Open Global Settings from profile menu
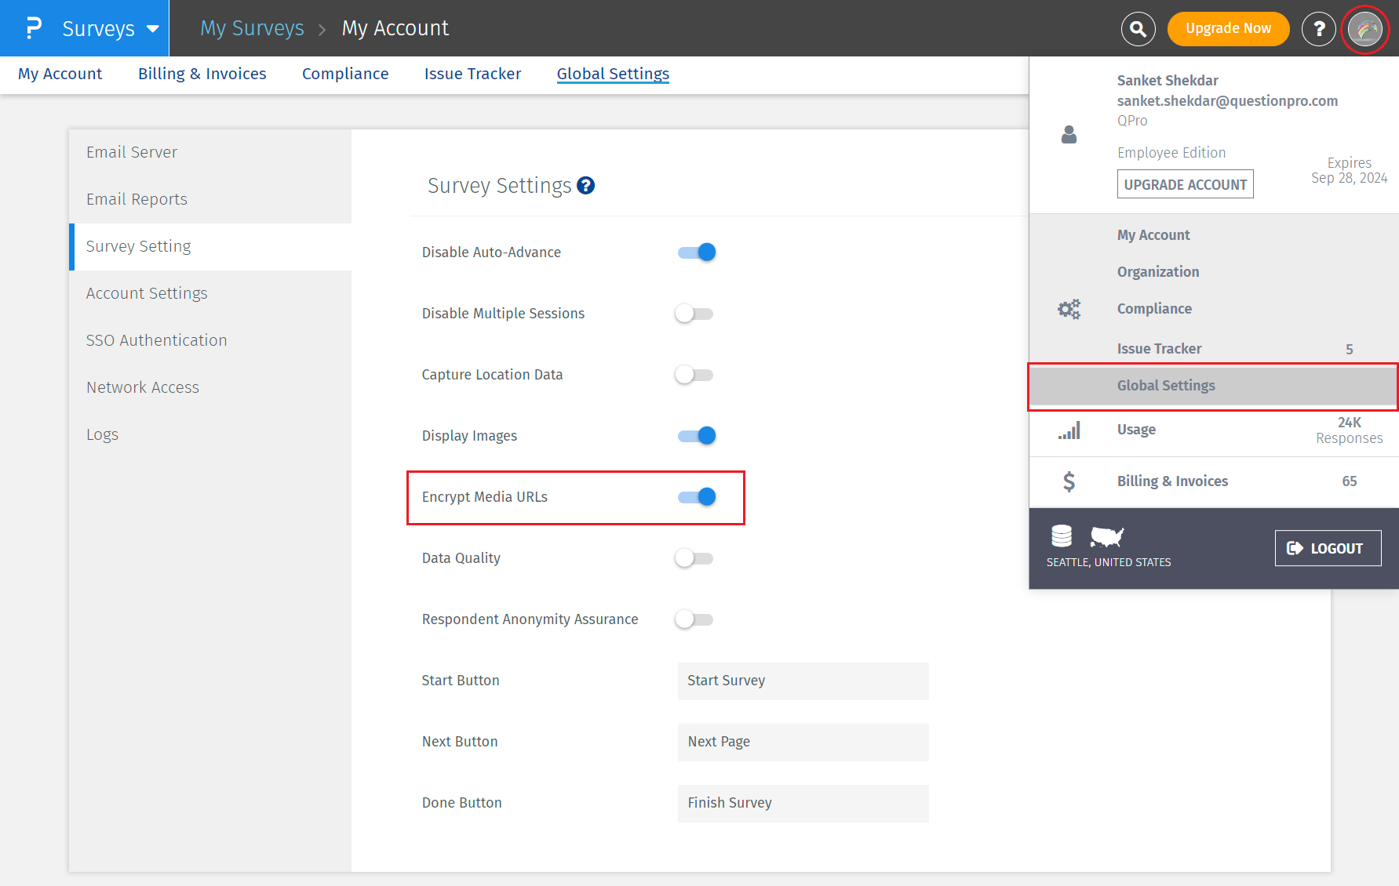Viewport: 1399px width, 886px height. (1166, 386)
